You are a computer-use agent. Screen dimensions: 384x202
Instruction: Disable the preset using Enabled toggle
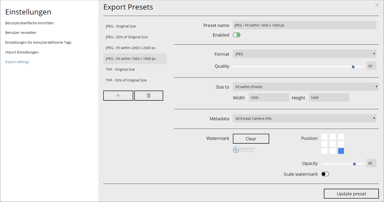pyautogui.click(x=236, y=35)
